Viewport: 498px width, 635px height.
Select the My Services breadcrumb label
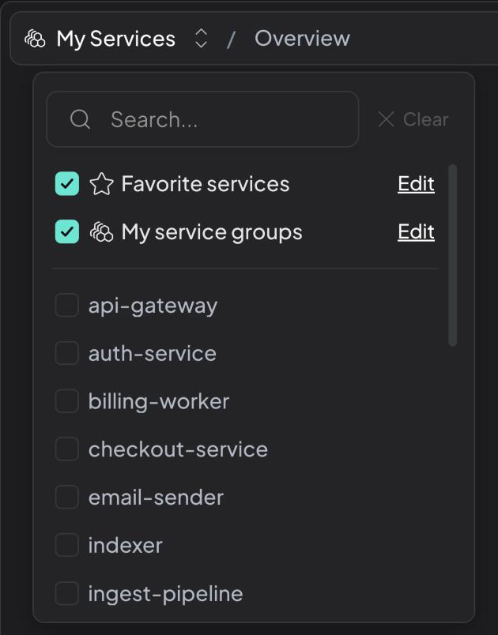(x=116, y=39)
